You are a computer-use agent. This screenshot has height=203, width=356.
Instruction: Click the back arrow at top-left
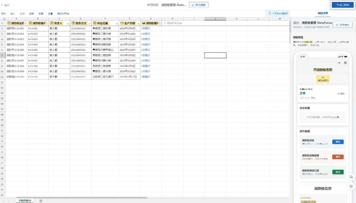tap(2, 5)
